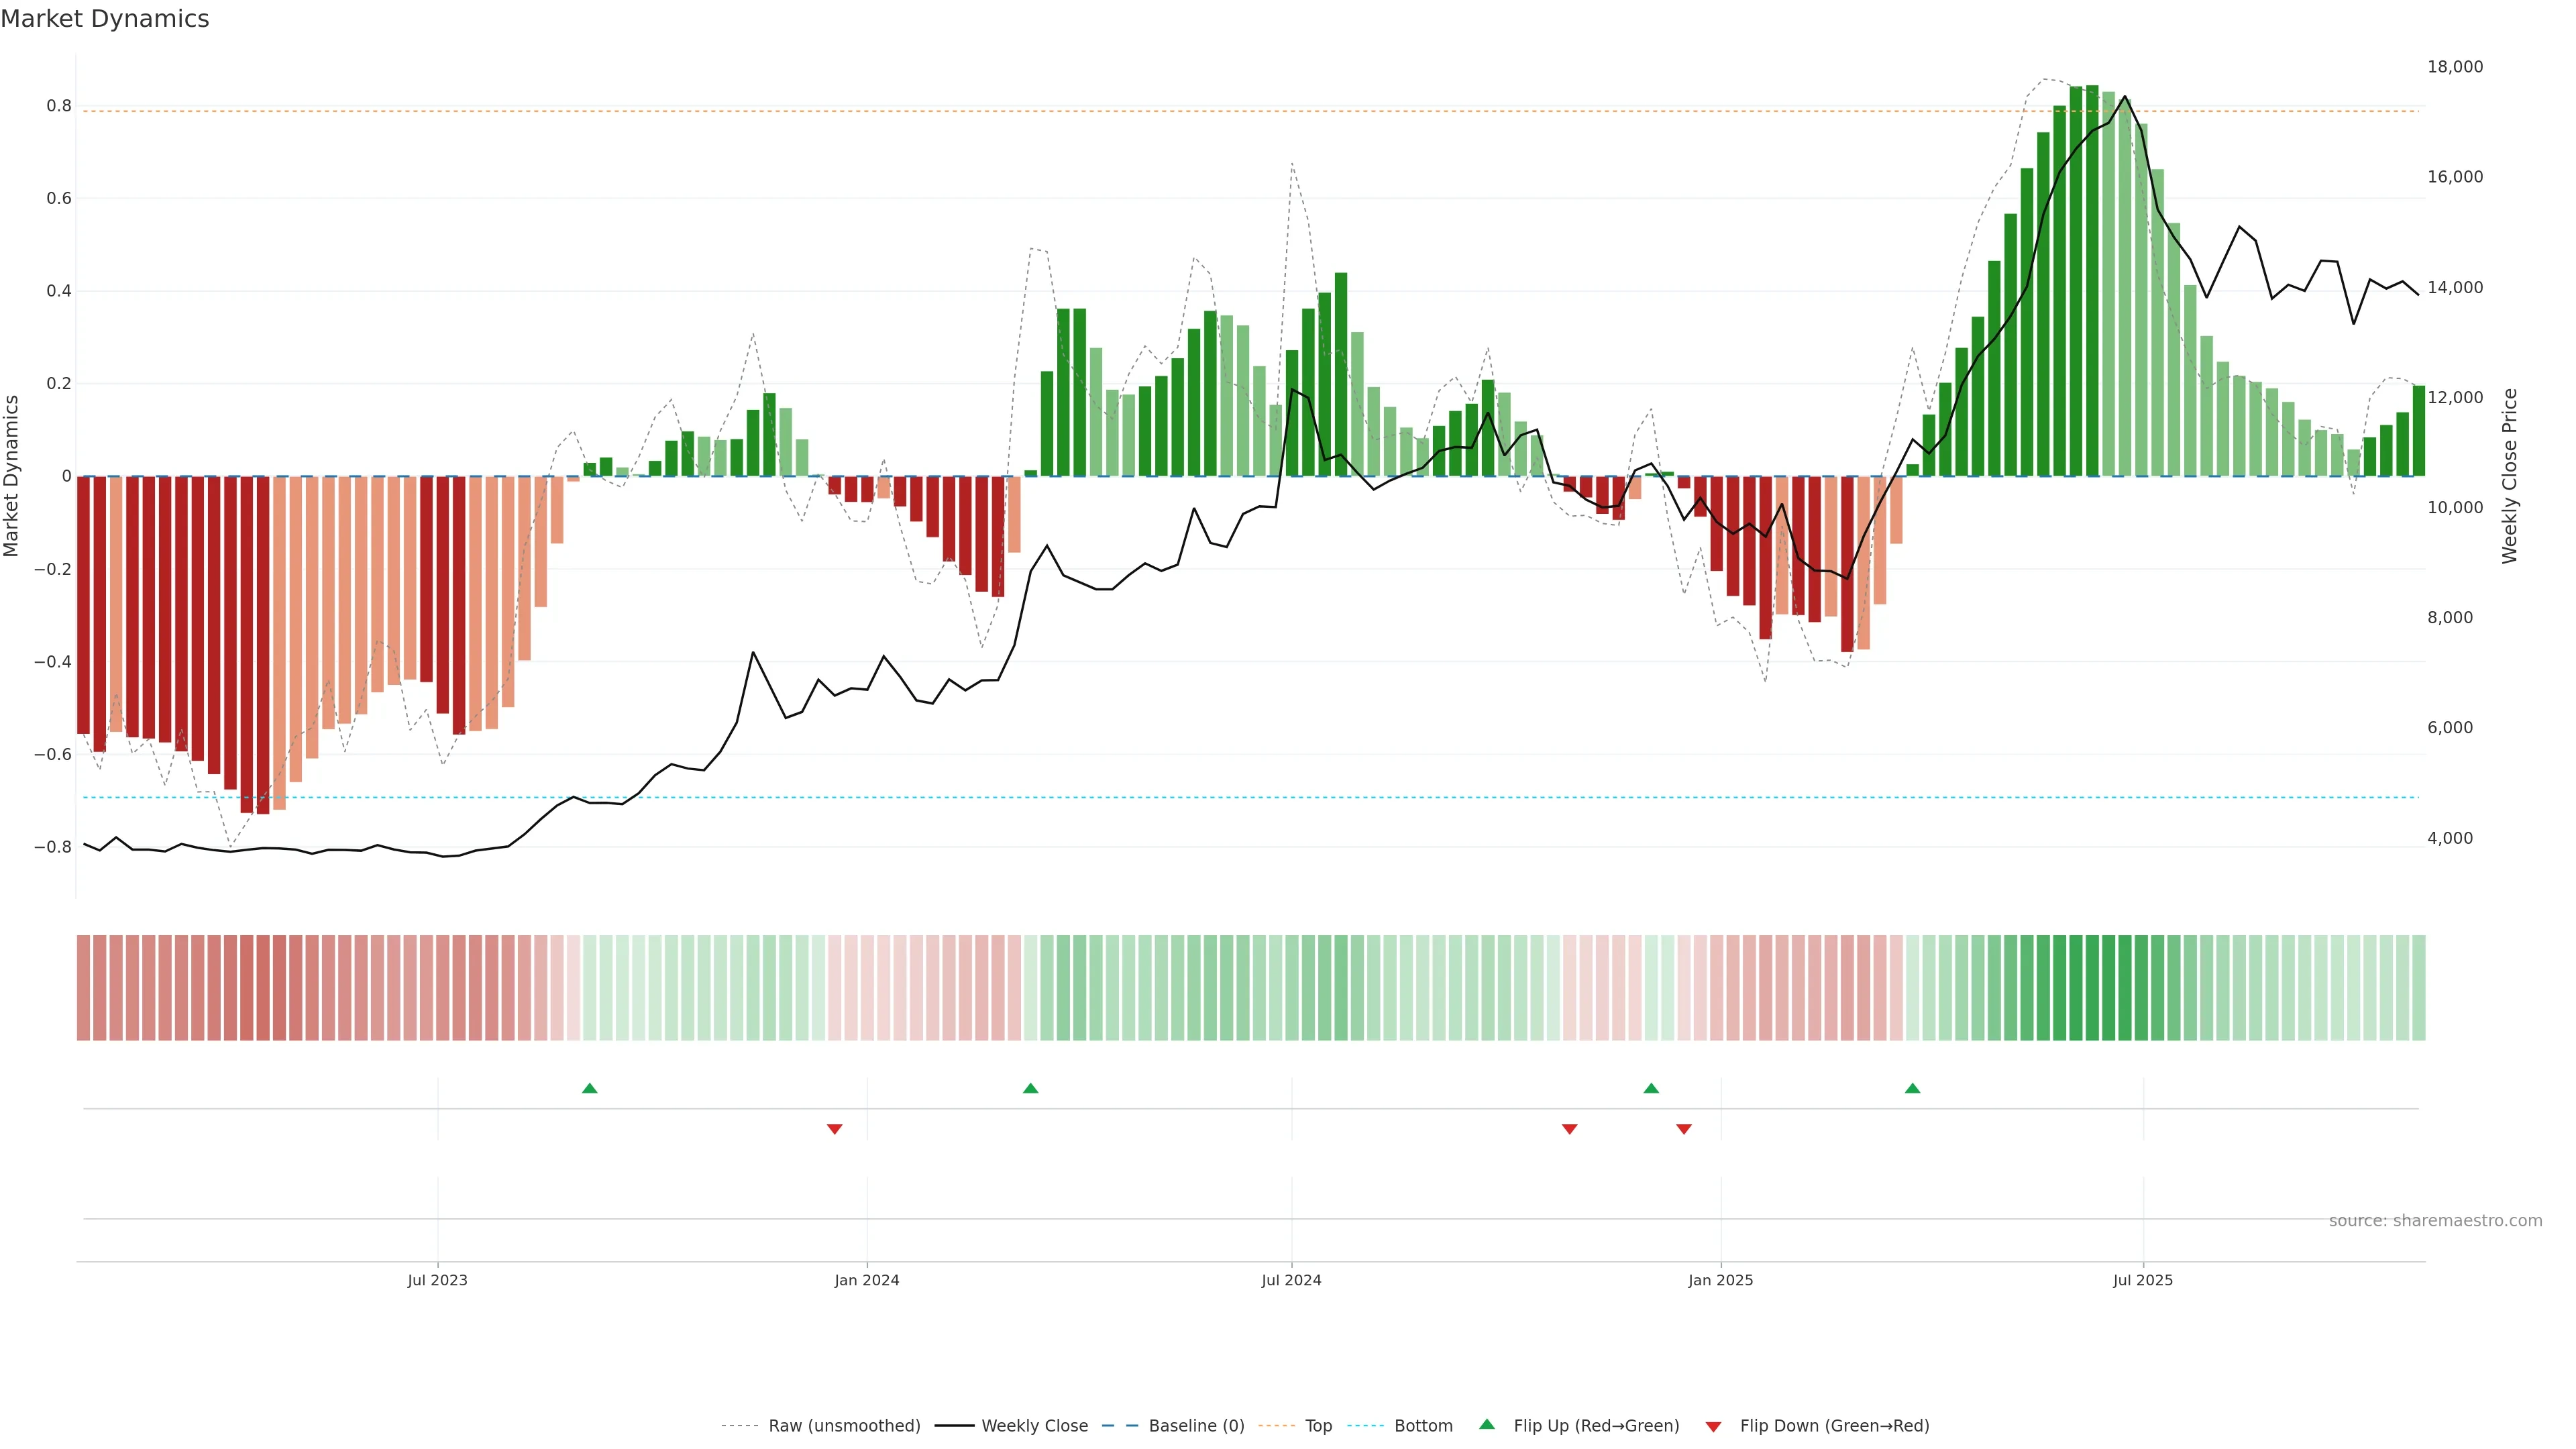Screen dimensions: 2576x1449
Task: Click the earliest green Flip Up triangle marker
Action: [589, 1088]
